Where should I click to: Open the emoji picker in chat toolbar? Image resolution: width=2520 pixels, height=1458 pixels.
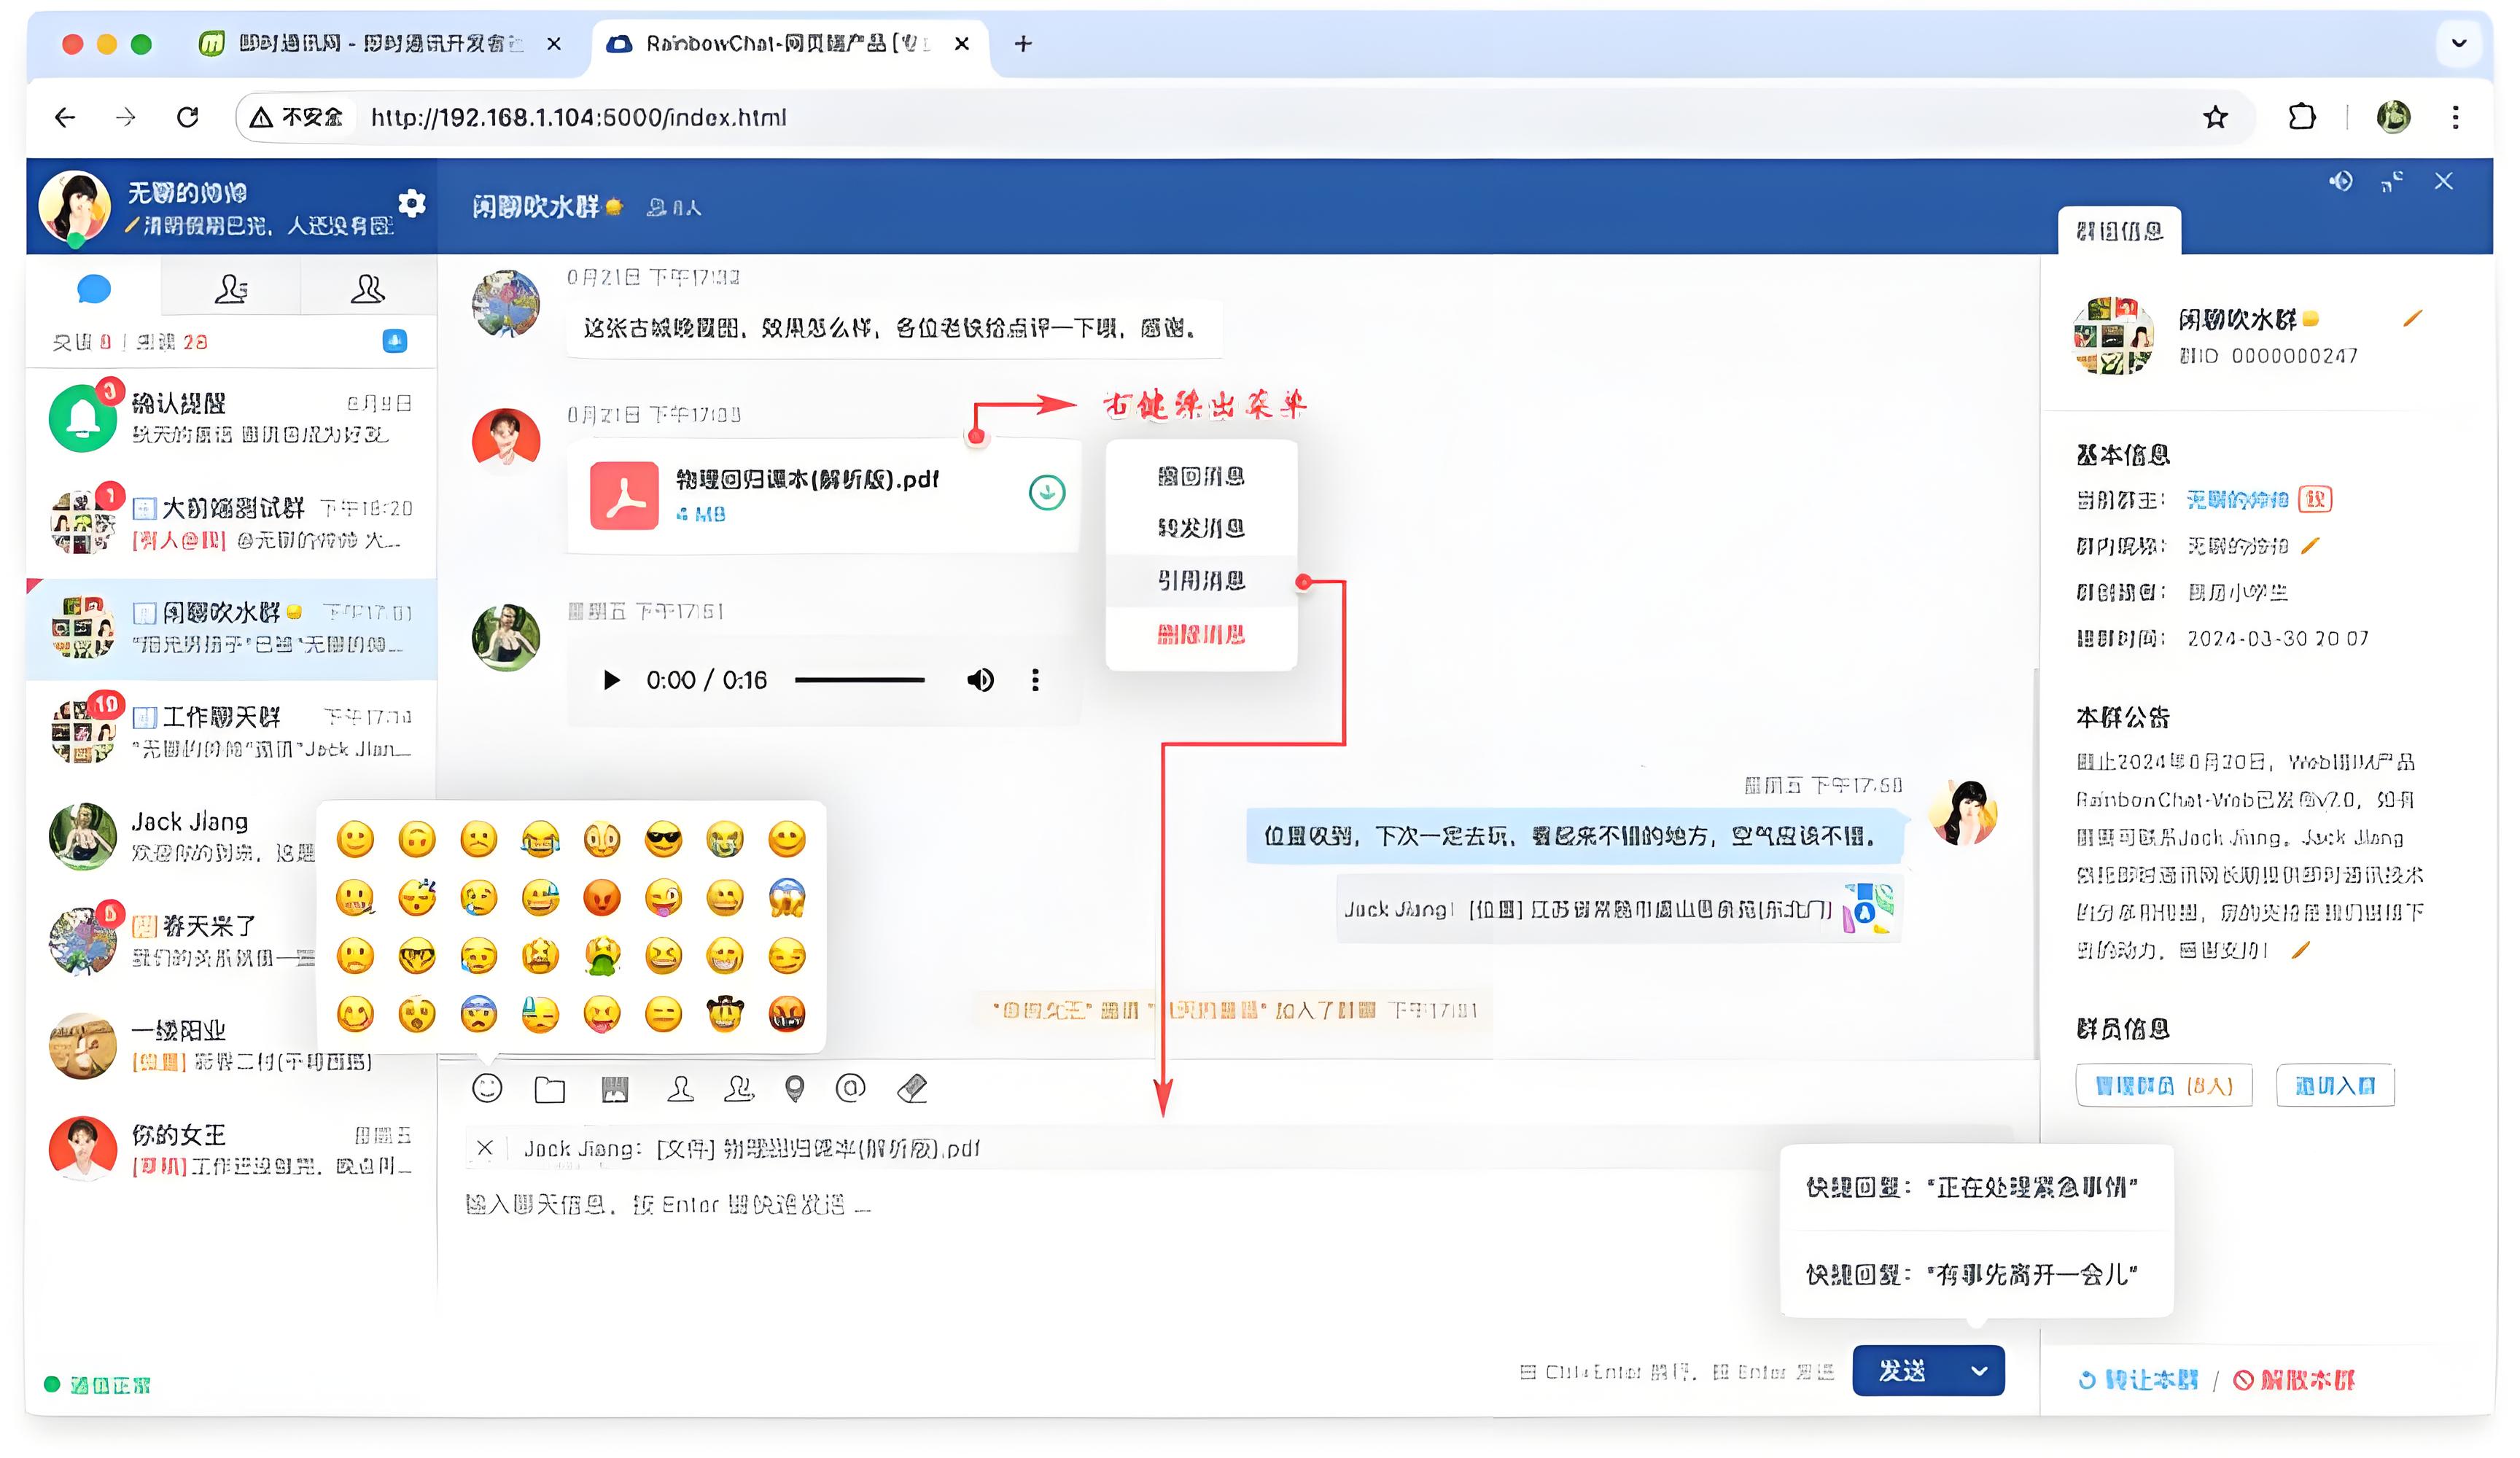coord(487,1088)
